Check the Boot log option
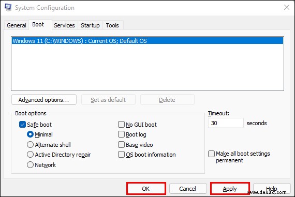The height and width of the screenshot is (197, 295). pyautogui.click(x=121, y=134)
